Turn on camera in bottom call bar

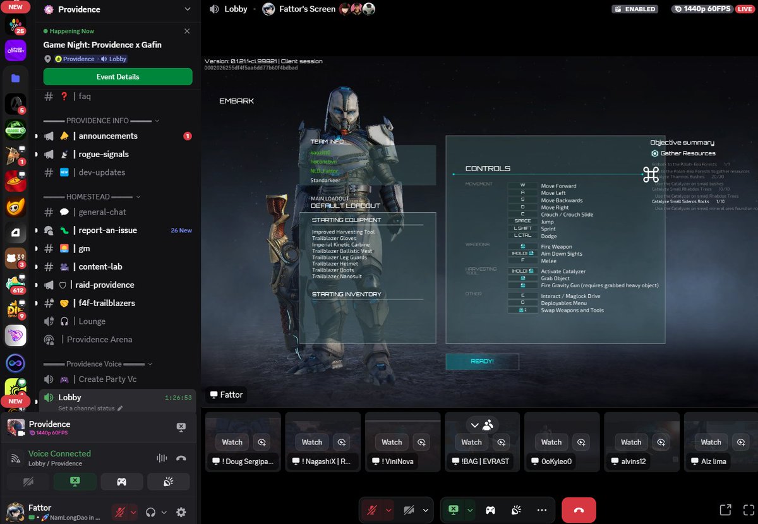pyautogui.click(x=409, y=510)
